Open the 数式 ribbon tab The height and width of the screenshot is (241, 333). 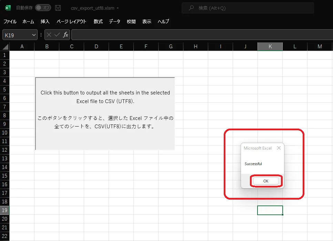click(x=98, y=21)
